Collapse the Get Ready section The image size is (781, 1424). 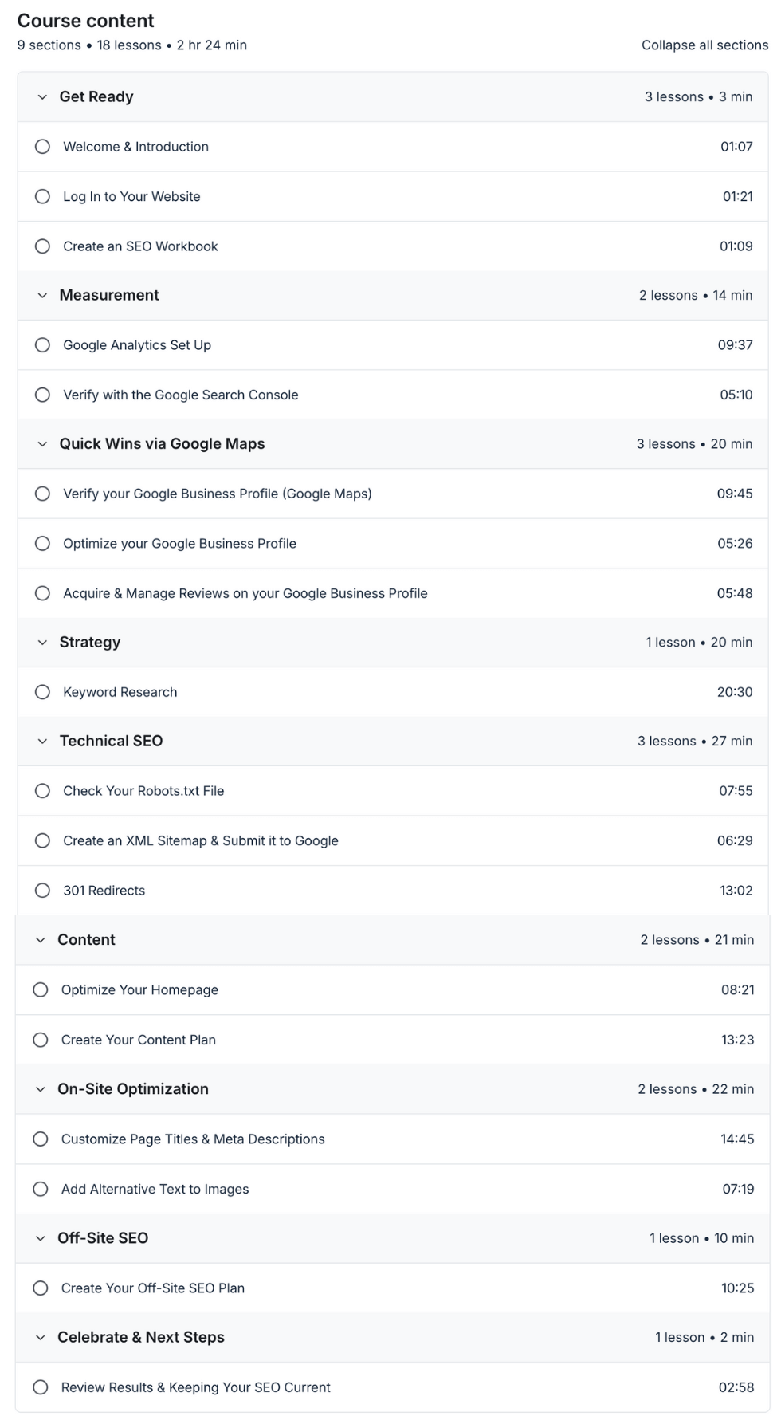point(42,96)
